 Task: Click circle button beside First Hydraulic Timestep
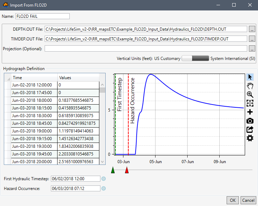(x=104, y=179)
